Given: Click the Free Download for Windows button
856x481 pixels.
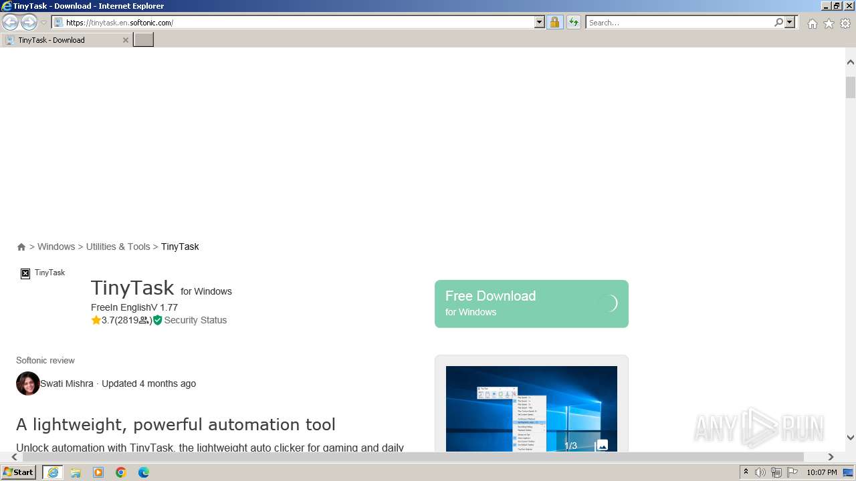Looking at the screenshot, I should click(x=532, y=304).
